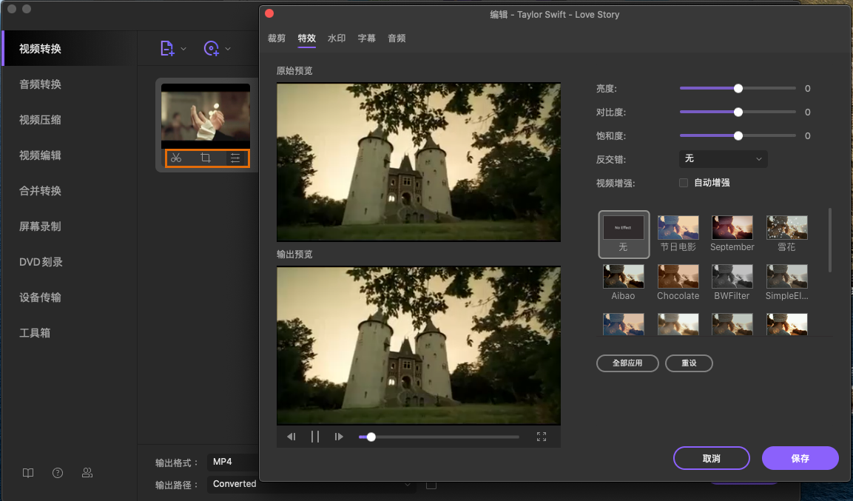
Task: Open the crop tool on the video thumbnail
Action: coord(206,158)
